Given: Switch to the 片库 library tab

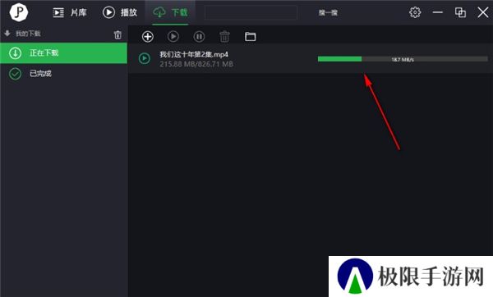Looking at the screenshot, I should [70, 12].
